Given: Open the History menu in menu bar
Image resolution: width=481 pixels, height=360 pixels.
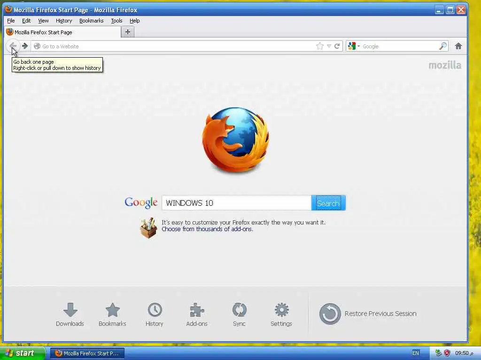Looking at the screenshot, I should point(64,21).
